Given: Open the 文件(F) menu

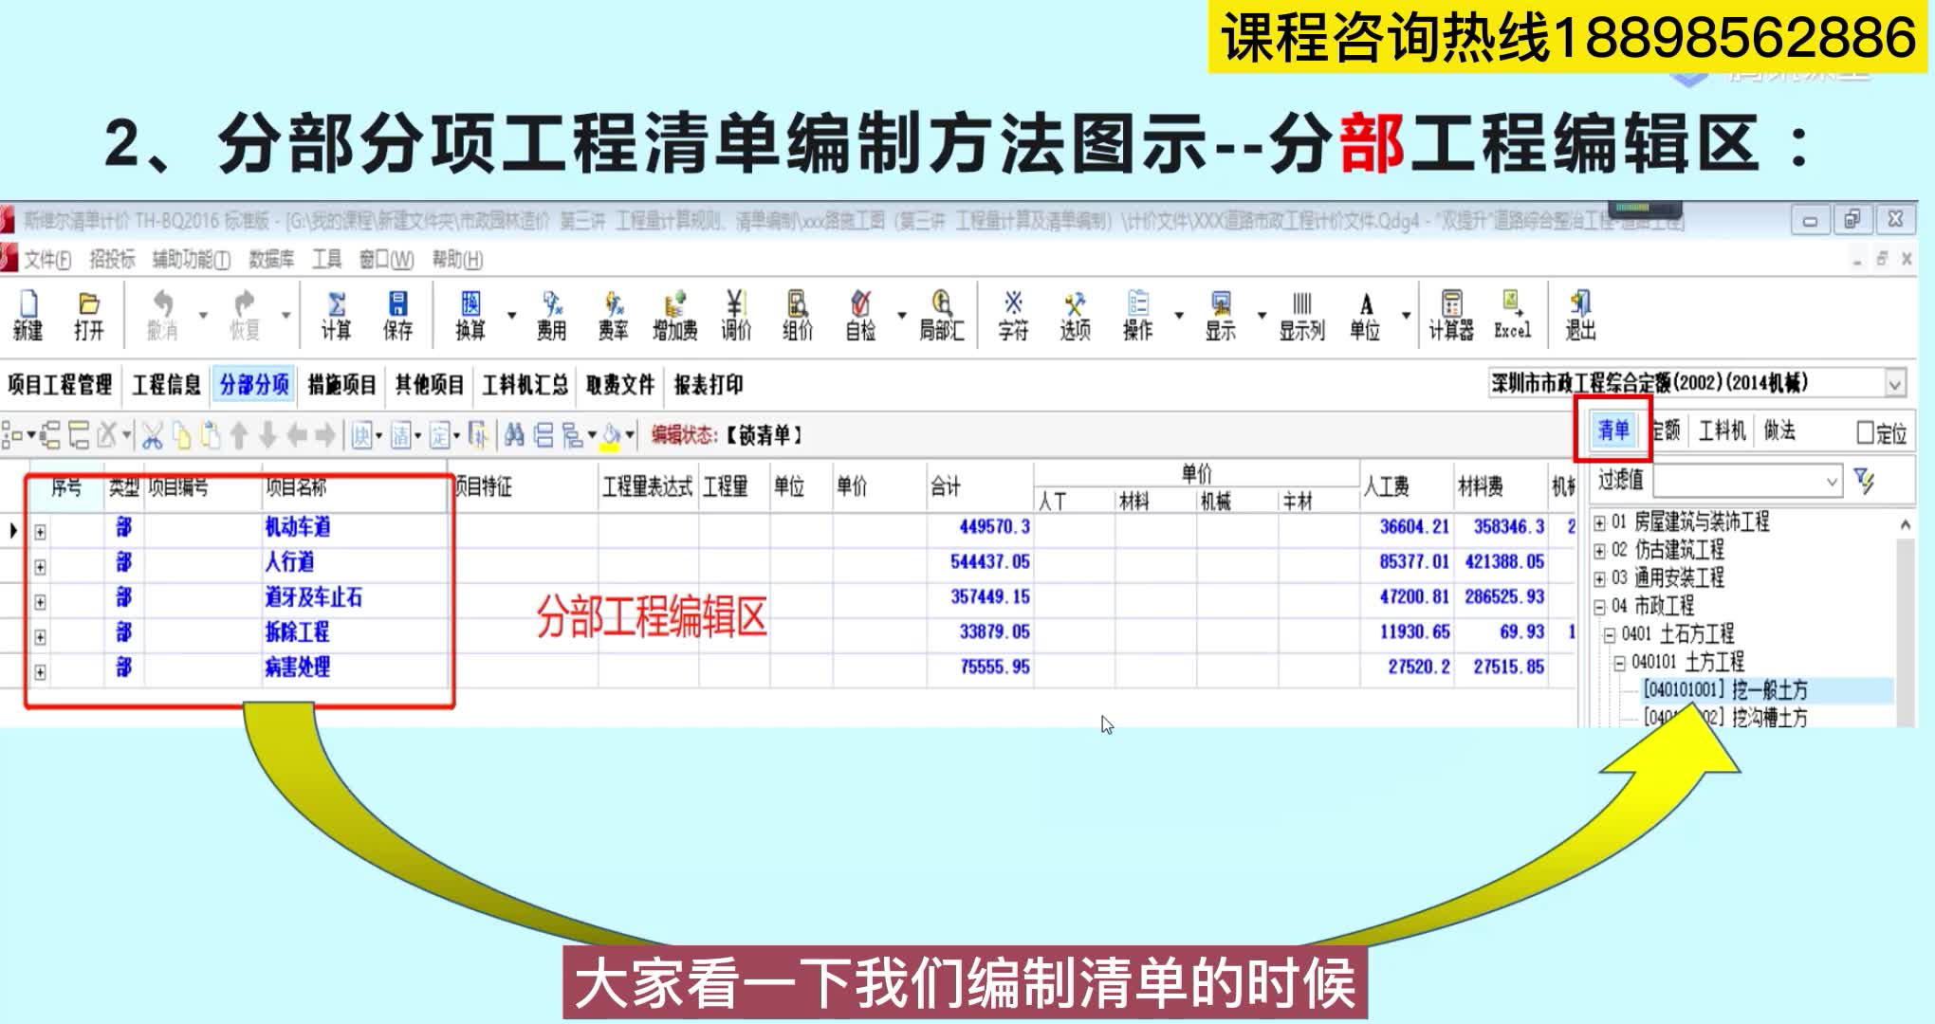Looking at the screenshot, I should pyautogui.click(x=47, y=259).
